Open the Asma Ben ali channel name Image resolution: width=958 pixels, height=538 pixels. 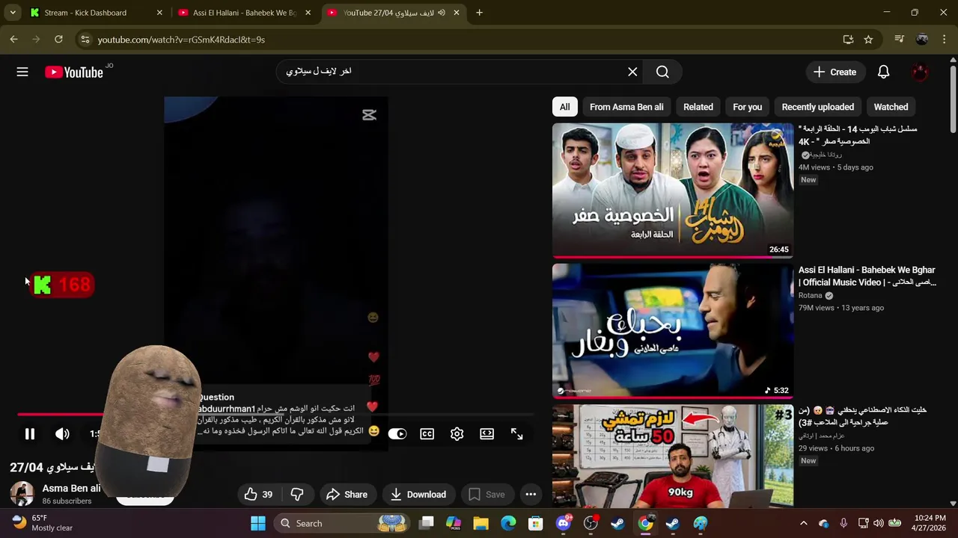(x=71, y=488)
